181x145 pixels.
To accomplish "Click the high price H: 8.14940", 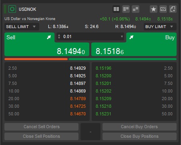I will [126, 26].
